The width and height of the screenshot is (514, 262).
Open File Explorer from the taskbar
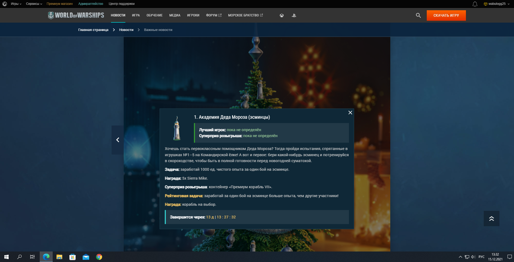click(x=59, y=257)
